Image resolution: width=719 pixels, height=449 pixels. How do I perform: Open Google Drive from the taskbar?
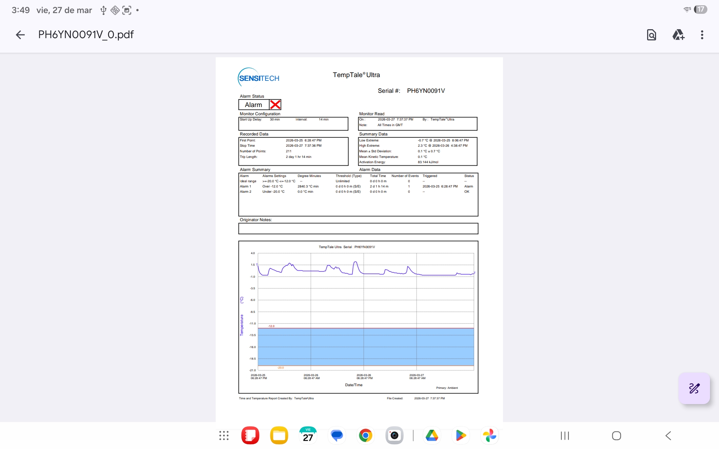tap(432, 436)
